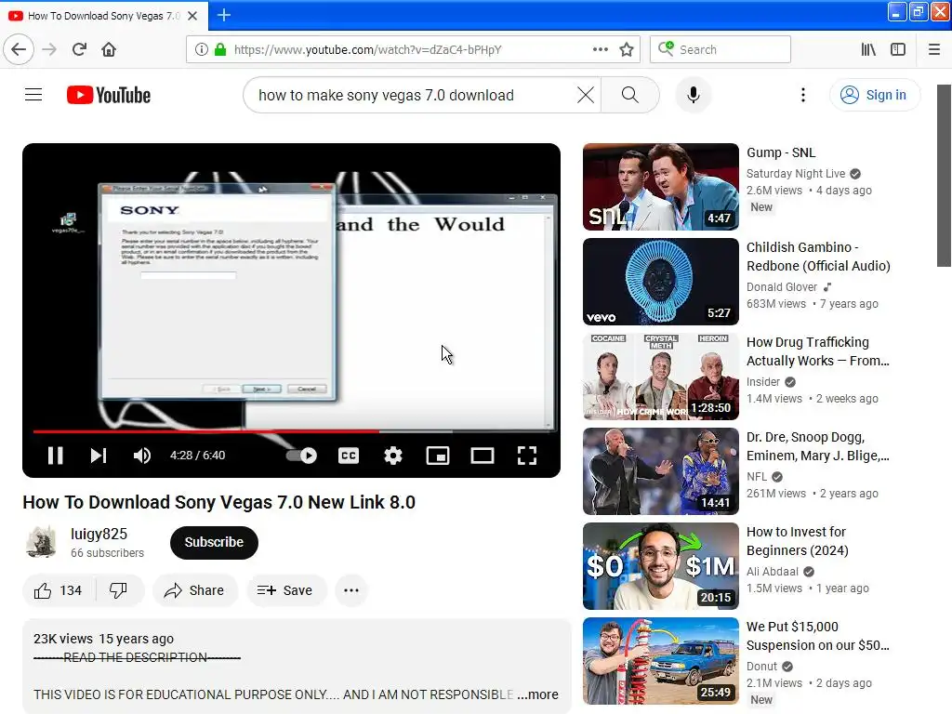Click the Donut channel name
Viewport: 952px width, 714px height.
point(762,666)
